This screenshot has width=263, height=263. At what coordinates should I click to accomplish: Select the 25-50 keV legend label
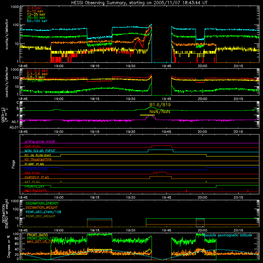coord(36,18)
